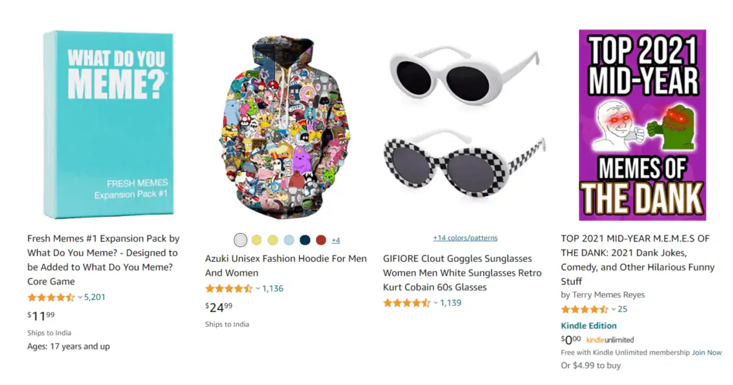Click the hoodie star rating icons
Image resolution: width=733 pixels, height=385 pixels.
click(228, 289)
